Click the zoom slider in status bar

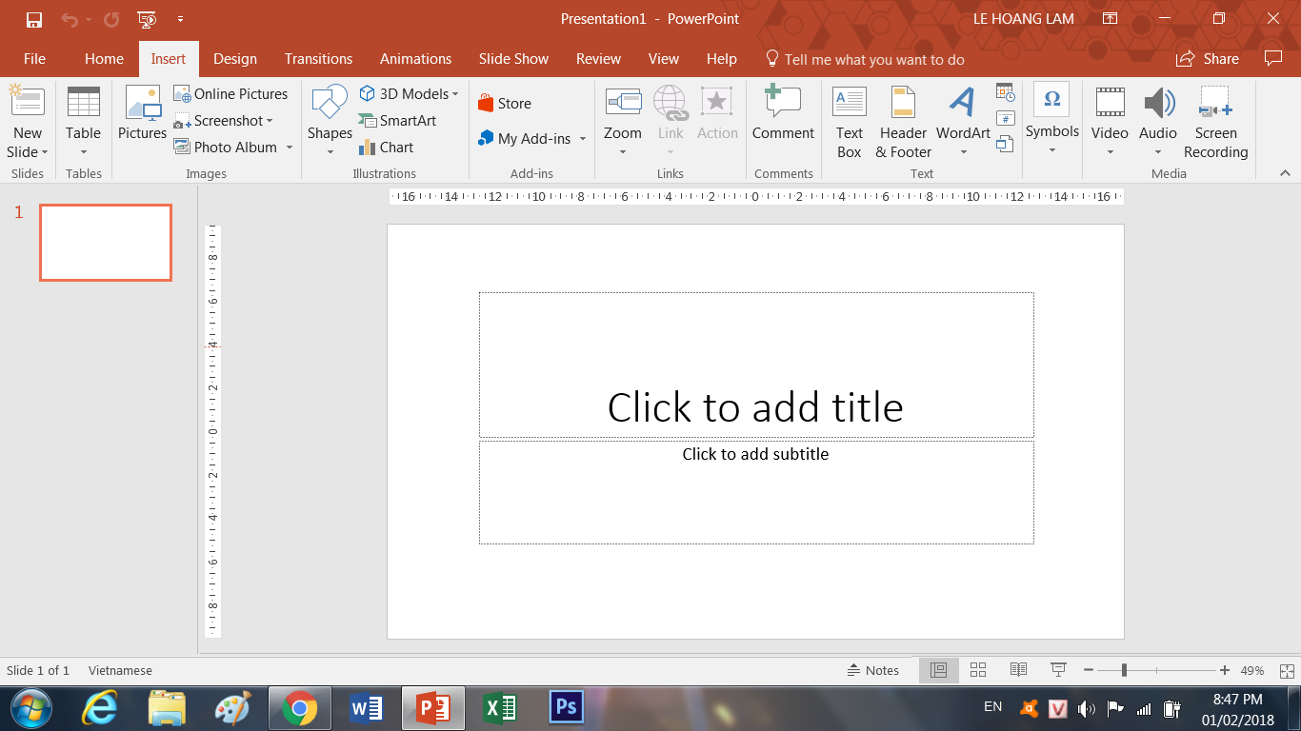pyautogui.click(x=1125, y=670)
